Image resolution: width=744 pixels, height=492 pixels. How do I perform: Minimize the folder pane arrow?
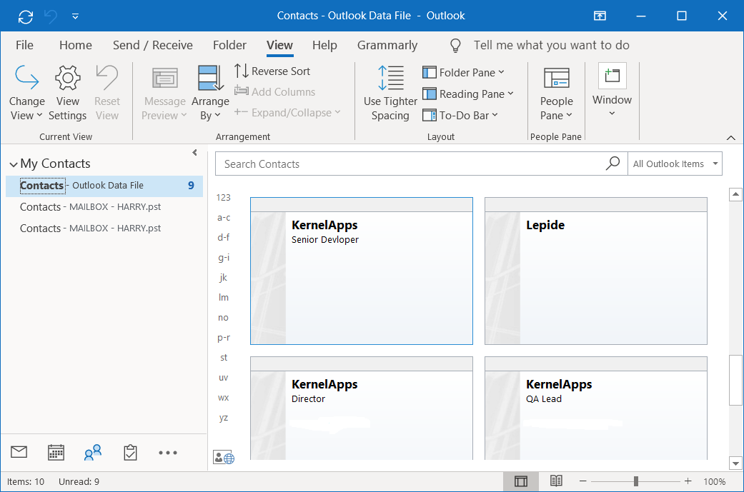(x=194, y=152)
